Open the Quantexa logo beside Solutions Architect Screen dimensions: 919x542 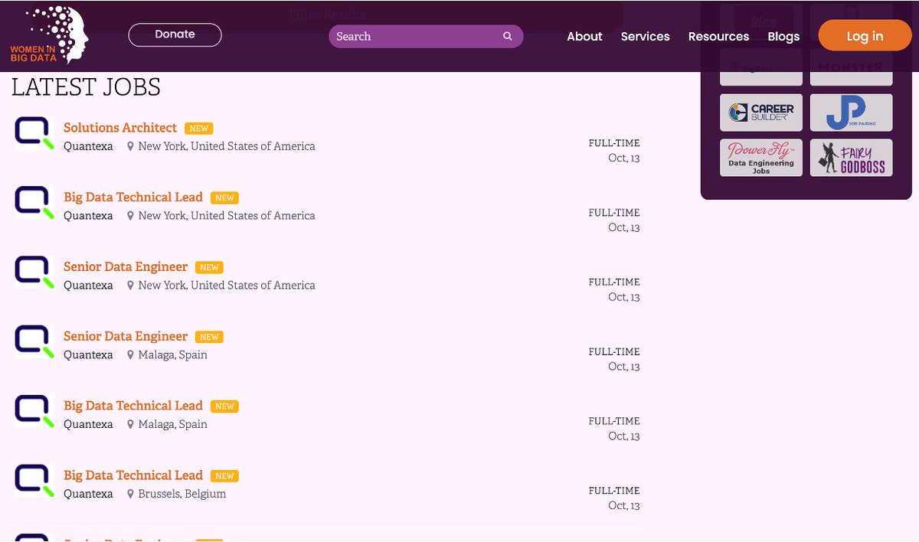click(x=34, y=133)
